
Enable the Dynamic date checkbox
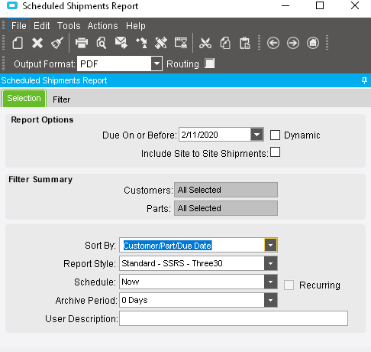point(275,135)
